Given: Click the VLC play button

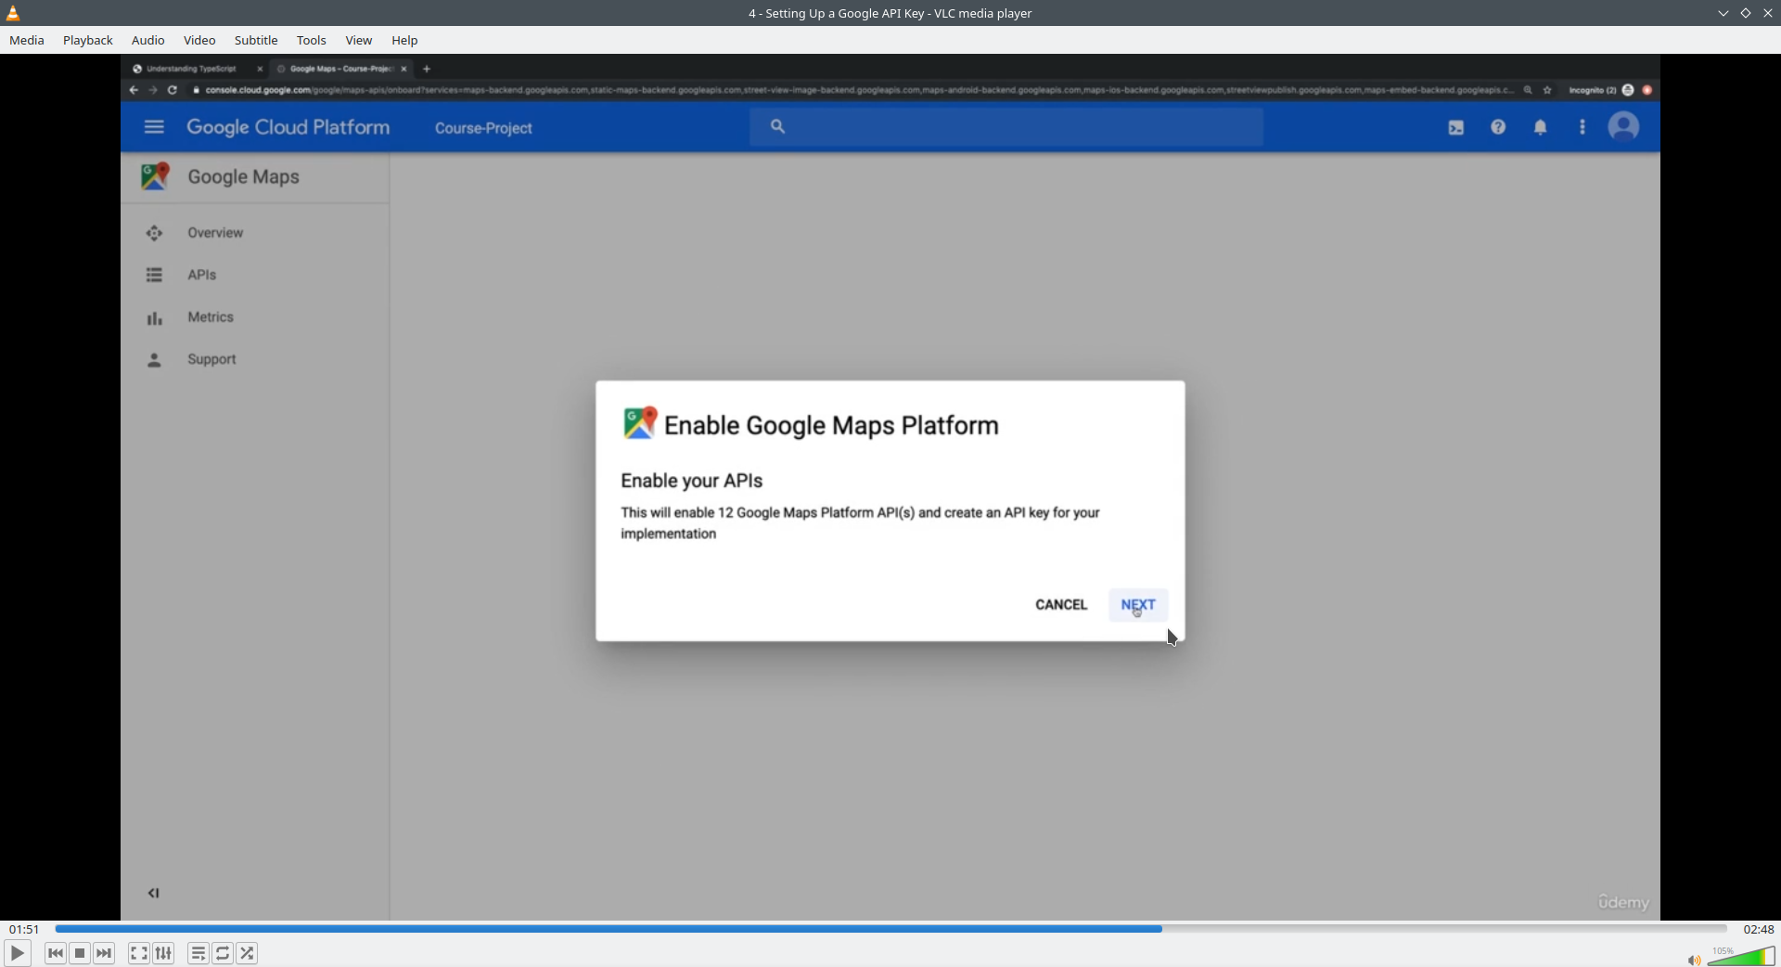Looking at the screenshot, I should pyautogui.click(x=17, y=953).
